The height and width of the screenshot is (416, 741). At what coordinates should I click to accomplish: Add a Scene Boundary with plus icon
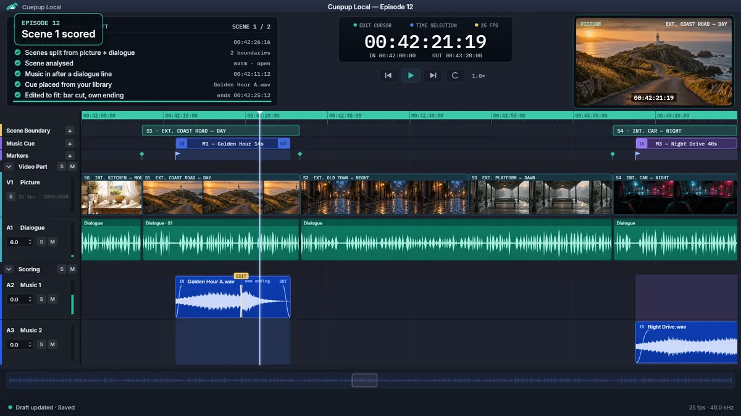(x=70, y=131)
